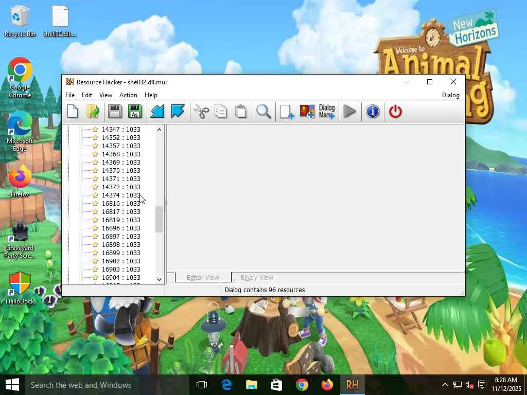The image size is (527, 395).
Task: Open the File menu
Action: point(70,95)
